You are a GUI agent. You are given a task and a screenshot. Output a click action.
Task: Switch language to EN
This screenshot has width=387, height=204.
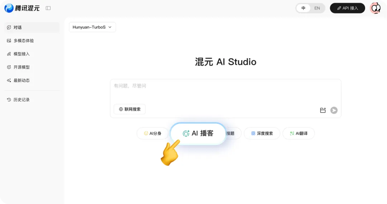(317, 8)
